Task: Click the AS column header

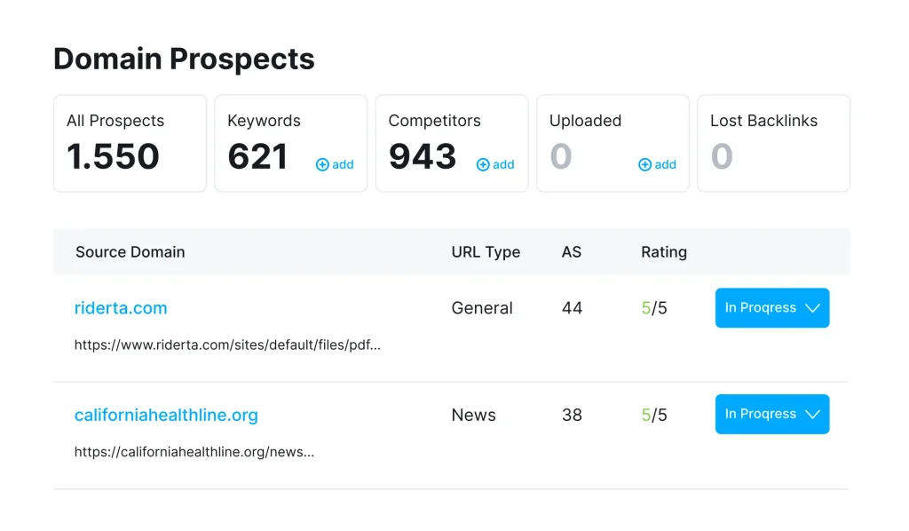Action: point(572,252)
